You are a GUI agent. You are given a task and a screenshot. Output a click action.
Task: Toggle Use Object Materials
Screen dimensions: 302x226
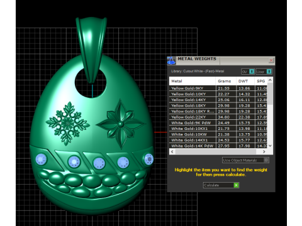(245, 160)
